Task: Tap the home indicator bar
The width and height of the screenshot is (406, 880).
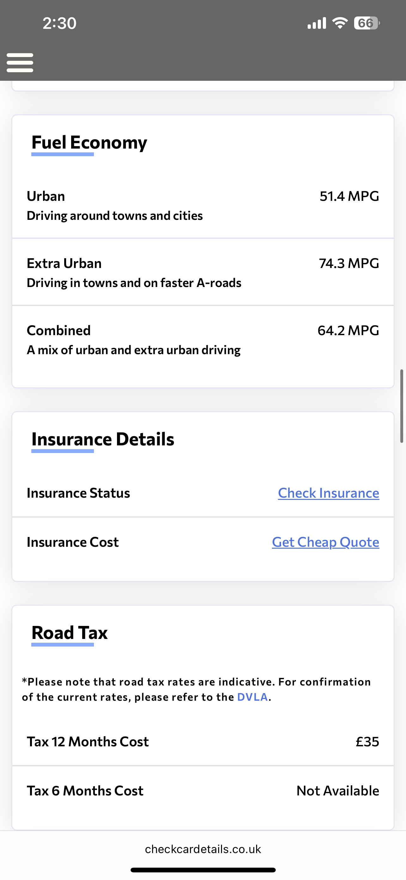Action: (x=203, y=870)
